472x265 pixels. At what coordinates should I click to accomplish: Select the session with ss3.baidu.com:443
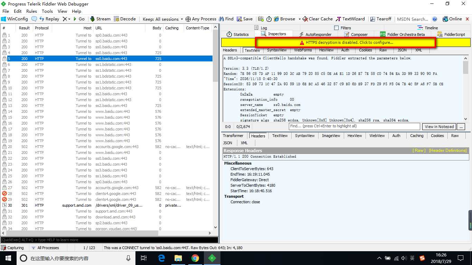click(107, 170)
